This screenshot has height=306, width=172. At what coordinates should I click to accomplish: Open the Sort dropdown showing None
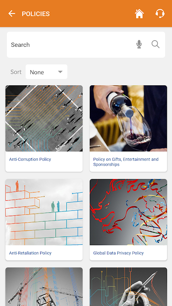(x=46, y=72)
